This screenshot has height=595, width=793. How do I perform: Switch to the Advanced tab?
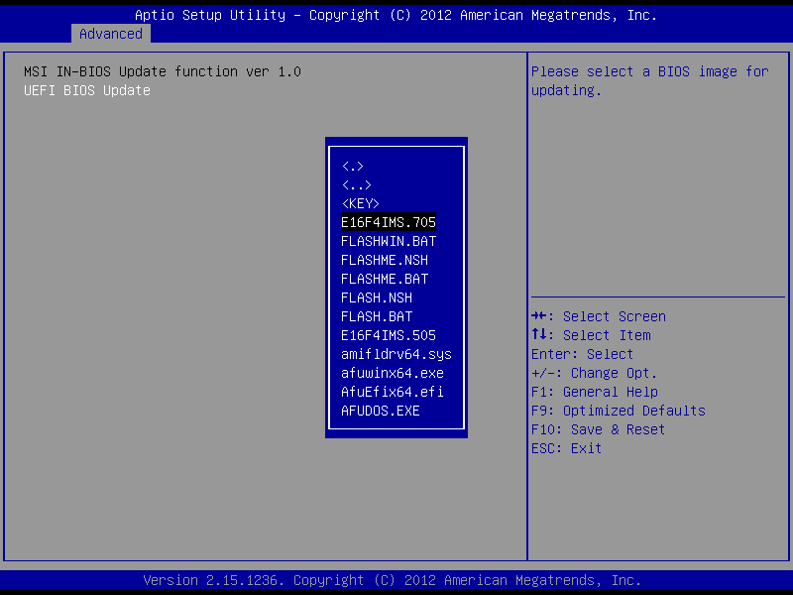(111, 34)
